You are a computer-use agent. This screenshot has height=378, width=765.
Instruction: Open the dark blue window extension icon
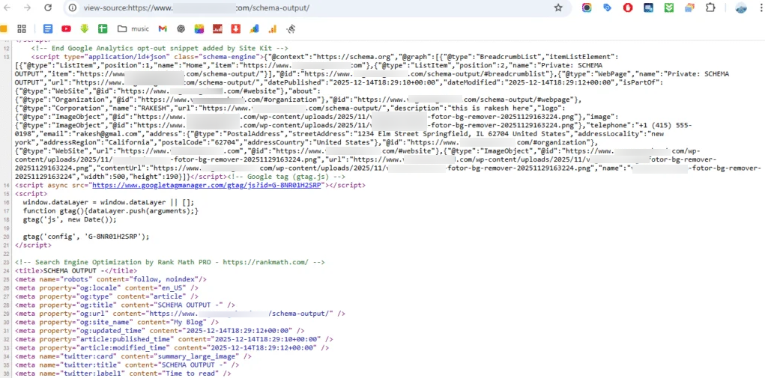point(648,7)
